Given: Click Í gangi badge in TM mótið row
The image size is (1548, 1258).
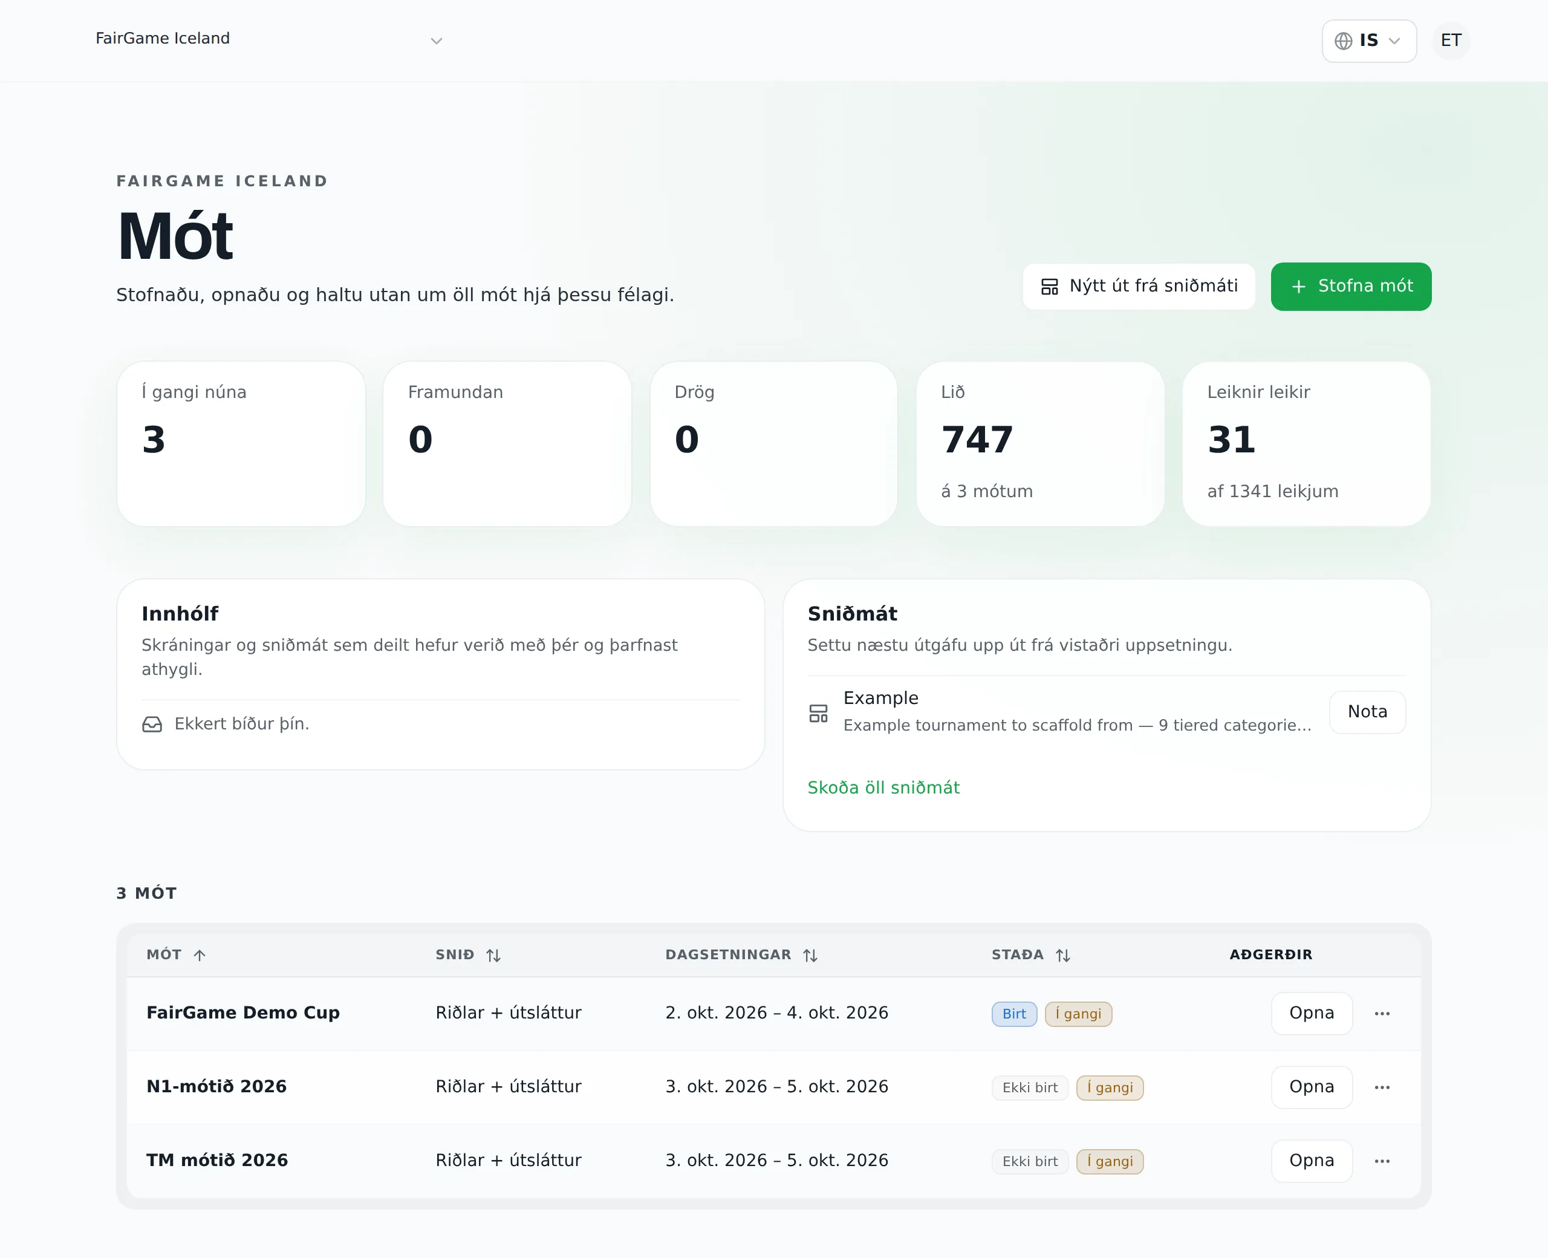Looking at the screenshot, I should pos(1110,1161).
